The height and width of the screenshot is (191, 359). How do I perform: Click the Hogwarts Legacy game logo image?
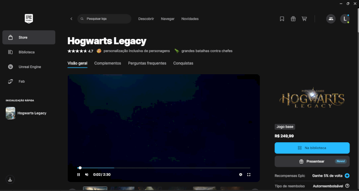point(312,98)
